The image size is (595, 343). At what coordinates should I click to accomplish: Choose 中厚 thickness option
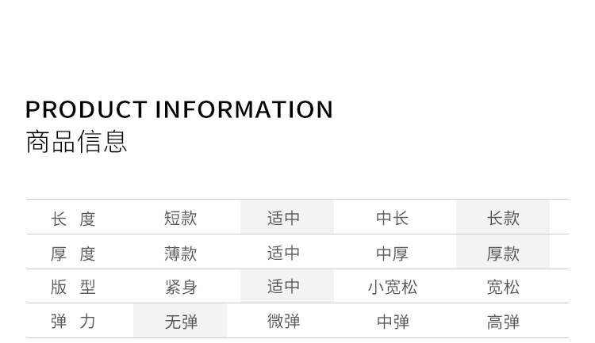click(x=392, y=253)
